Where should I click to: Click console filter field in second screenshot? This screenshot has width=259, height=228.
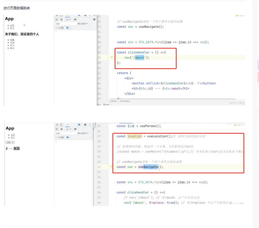[x=66, y=133]
